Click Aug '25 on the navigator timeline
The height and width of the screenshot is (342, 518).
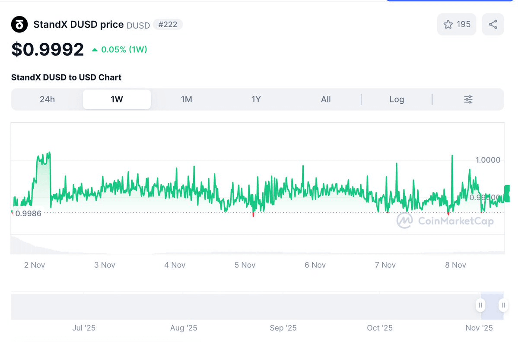point(184,328)
